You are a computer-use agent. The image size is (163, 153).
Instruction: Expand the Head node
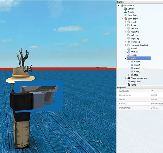point(126,22)
